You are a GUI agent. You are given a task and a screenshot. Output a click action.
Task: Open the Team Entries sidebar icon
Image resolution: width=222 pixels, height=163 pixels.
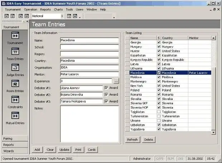coord(15,51)
